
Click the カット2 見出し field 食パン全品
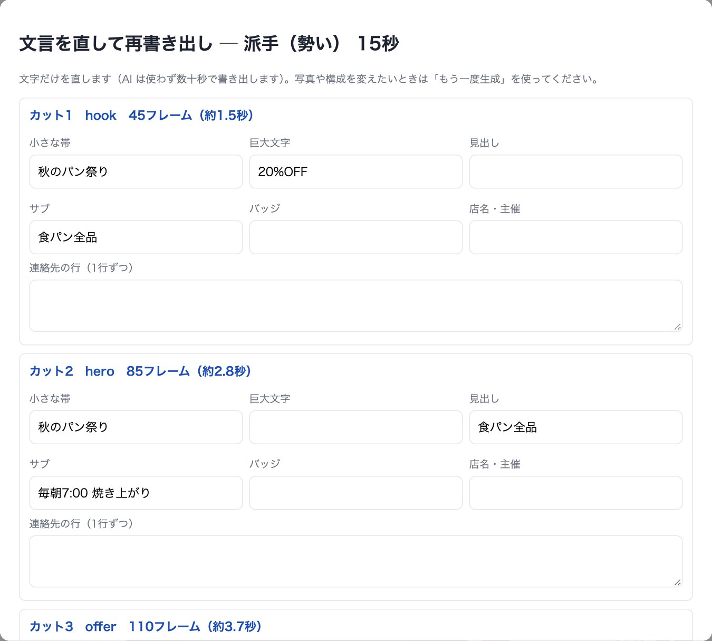[x=576, y=427]
